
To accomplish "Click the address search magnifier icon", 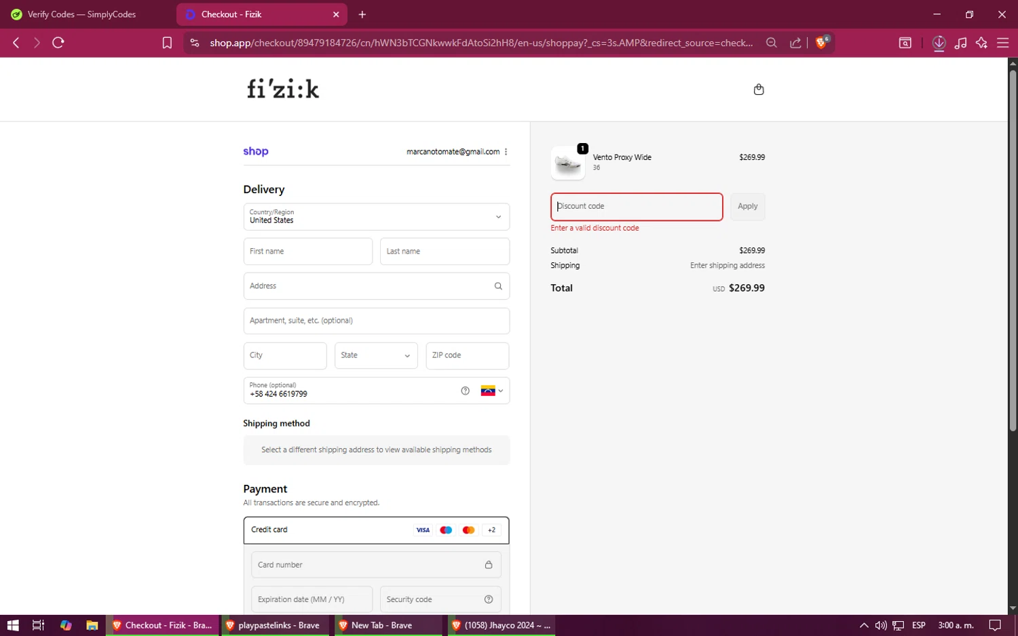I will 498,286.
